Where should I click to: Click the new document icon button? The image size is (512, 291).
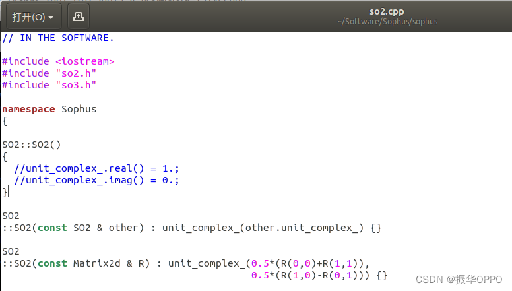click(x=79, y=16)
